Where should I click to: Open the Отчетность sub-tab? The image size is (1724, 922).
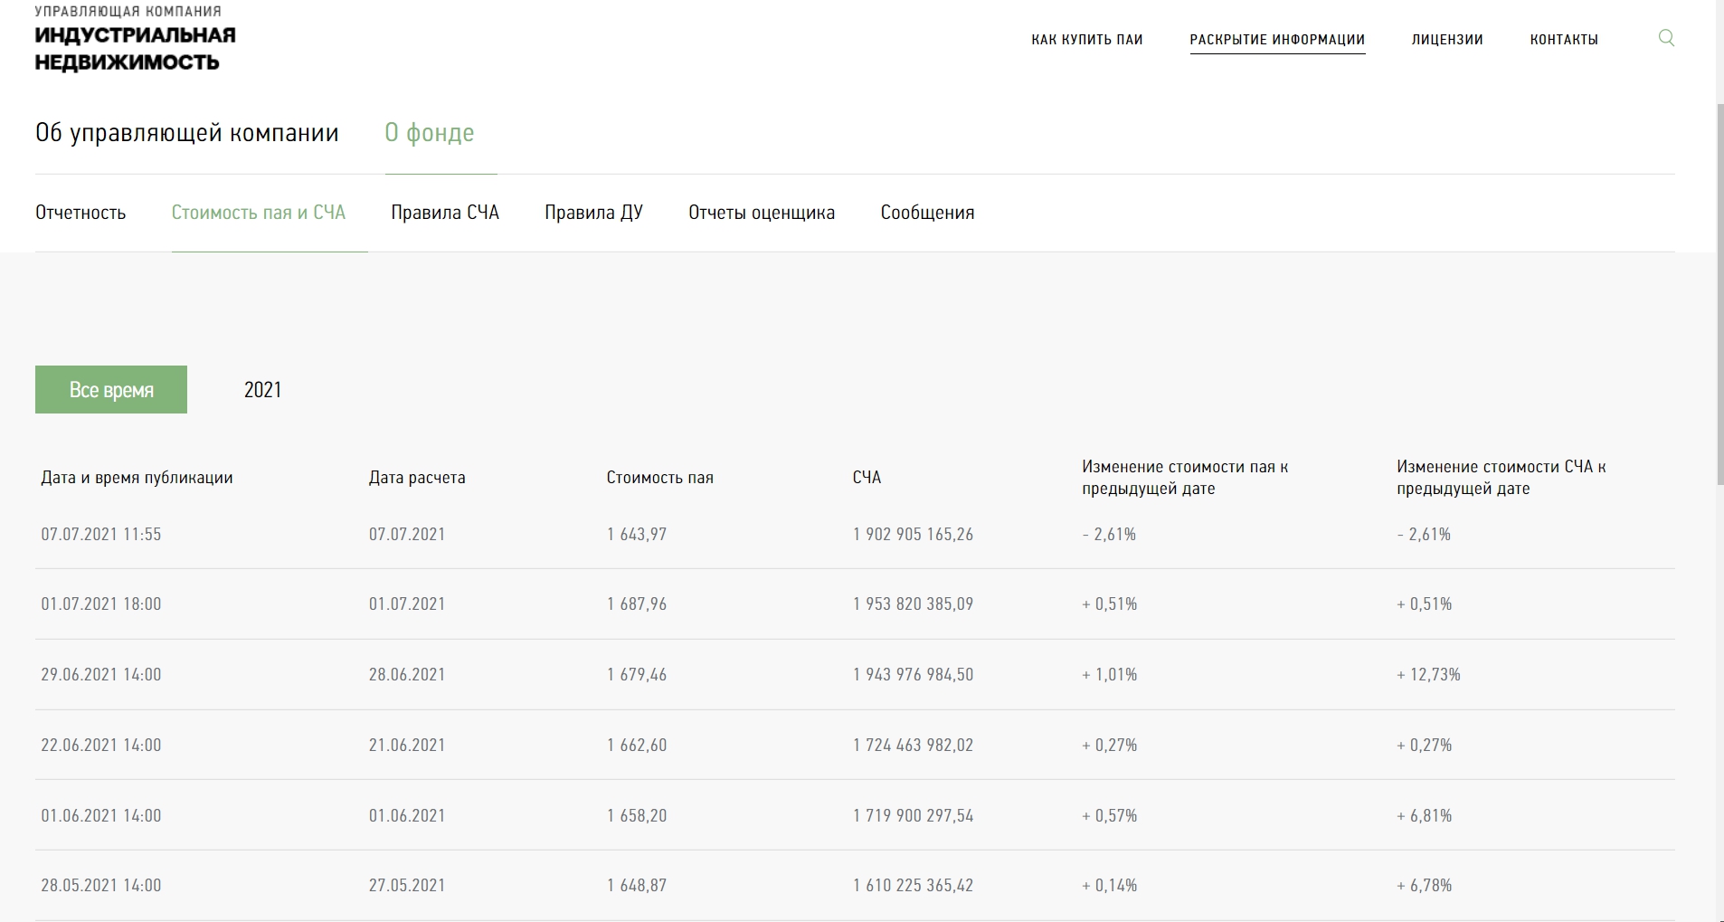[x=81, y=213]
